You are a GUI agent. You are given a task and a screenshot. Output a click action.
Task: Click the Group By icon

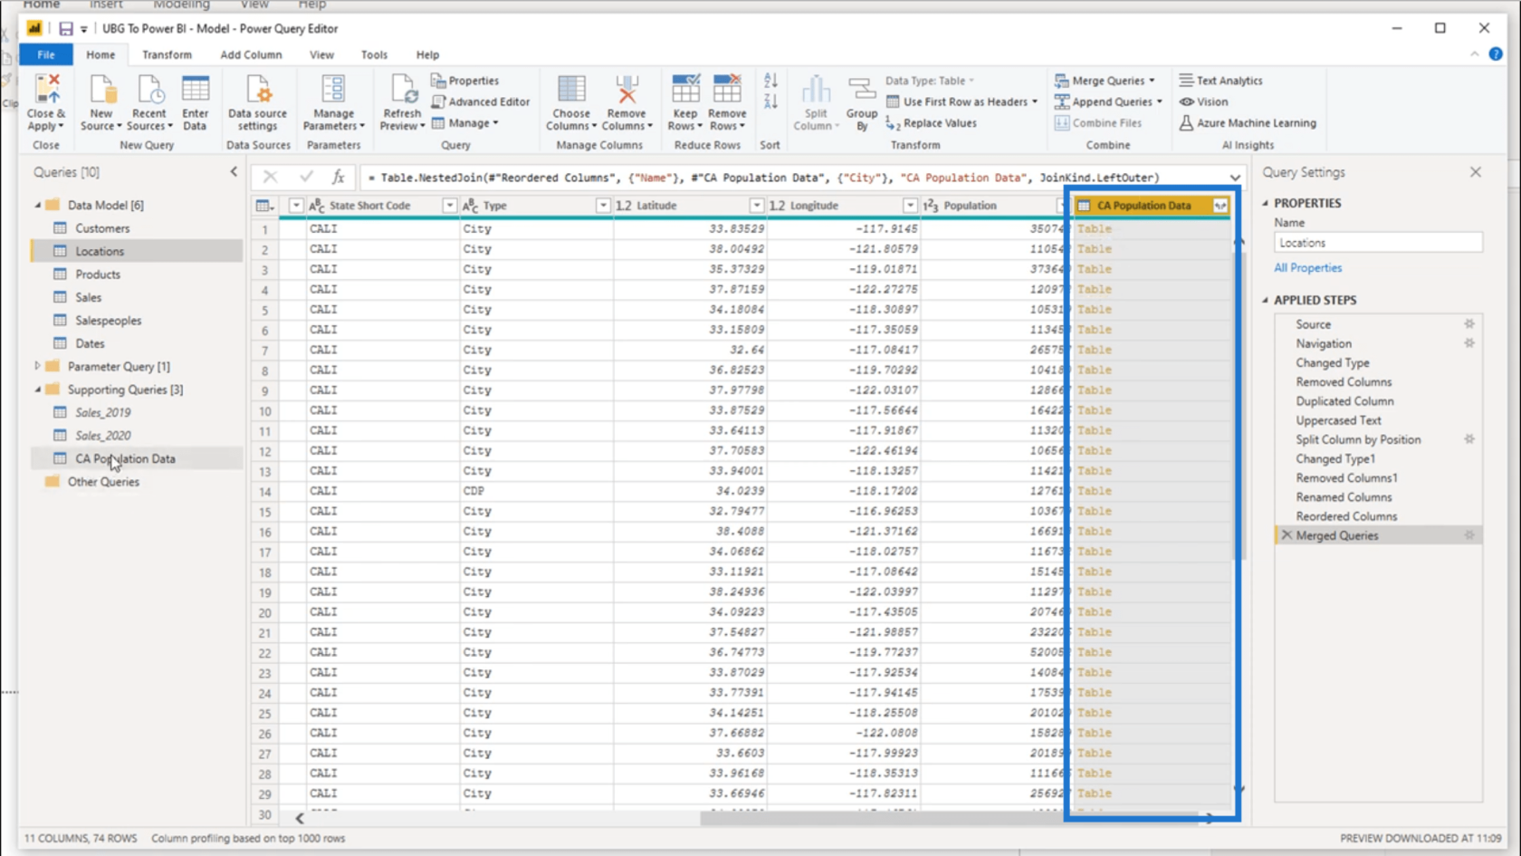click(862, 91)
